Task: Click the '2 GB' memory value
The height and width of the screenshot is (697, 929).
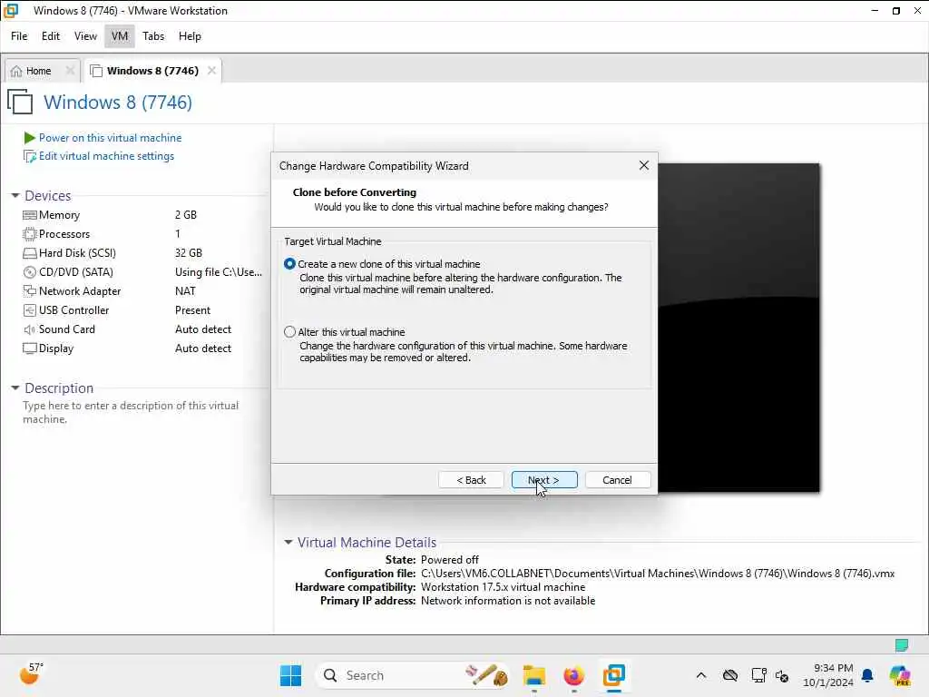Action: (186, 215)
